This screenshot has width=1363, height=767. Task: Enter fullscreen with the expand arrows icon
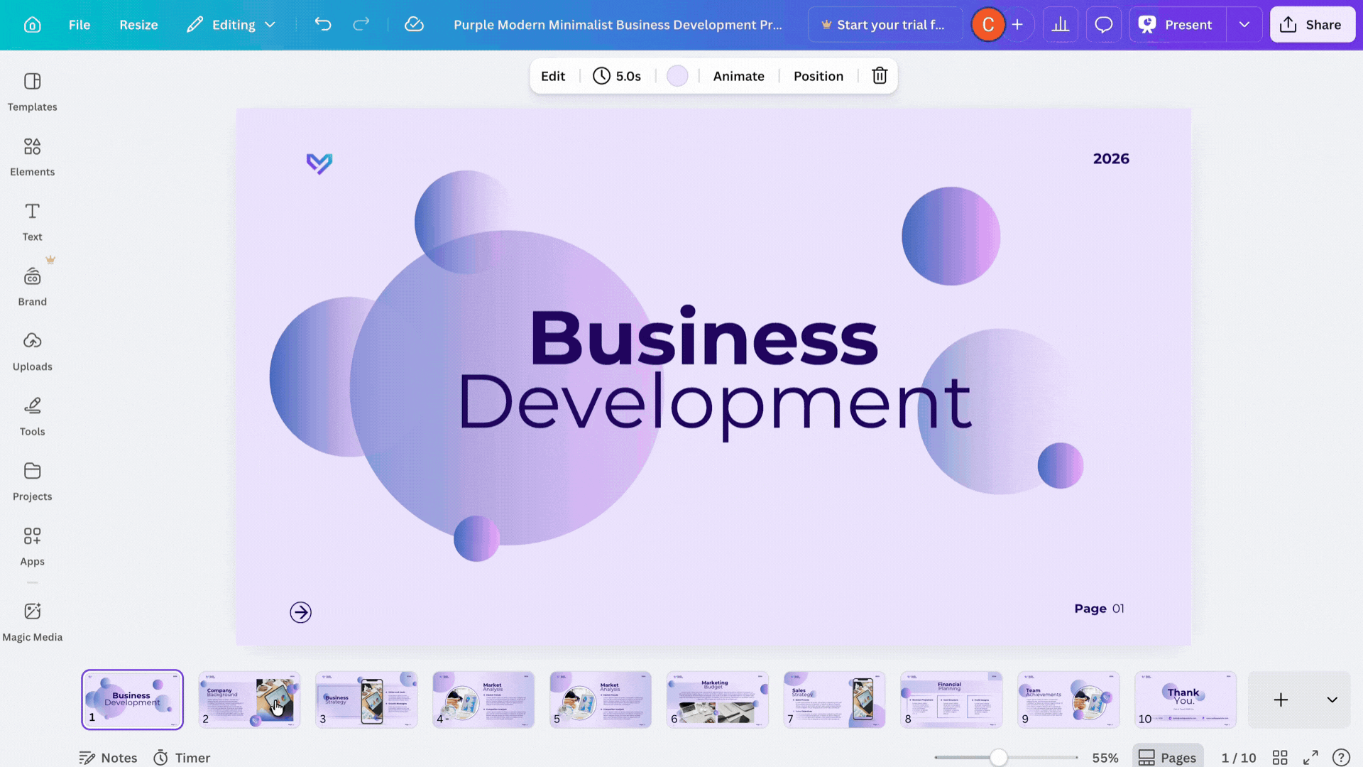click(x=1310, y=757)
